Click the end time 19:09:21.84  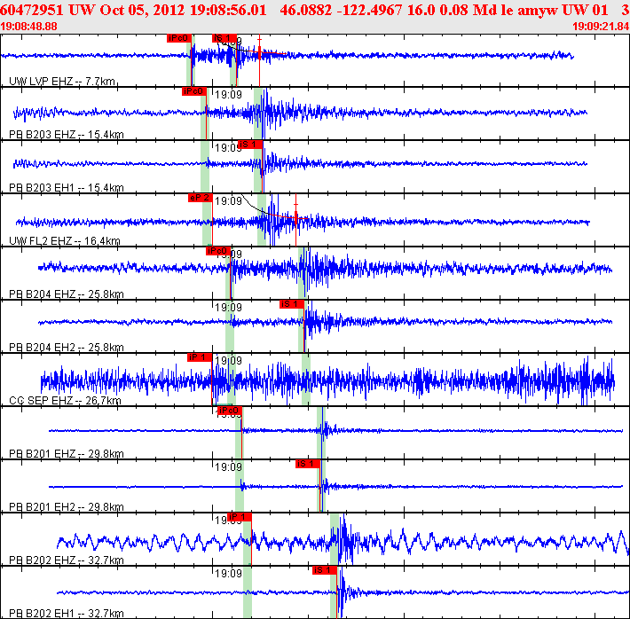(601, 27)
